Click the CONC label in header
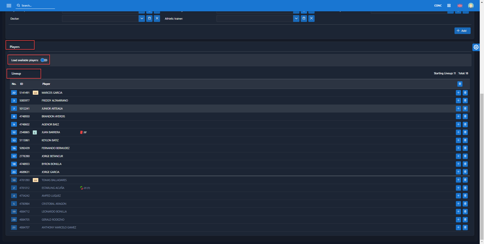Image resolution: width=484 pixels, height=244 pixels. [x=438, y=6]
